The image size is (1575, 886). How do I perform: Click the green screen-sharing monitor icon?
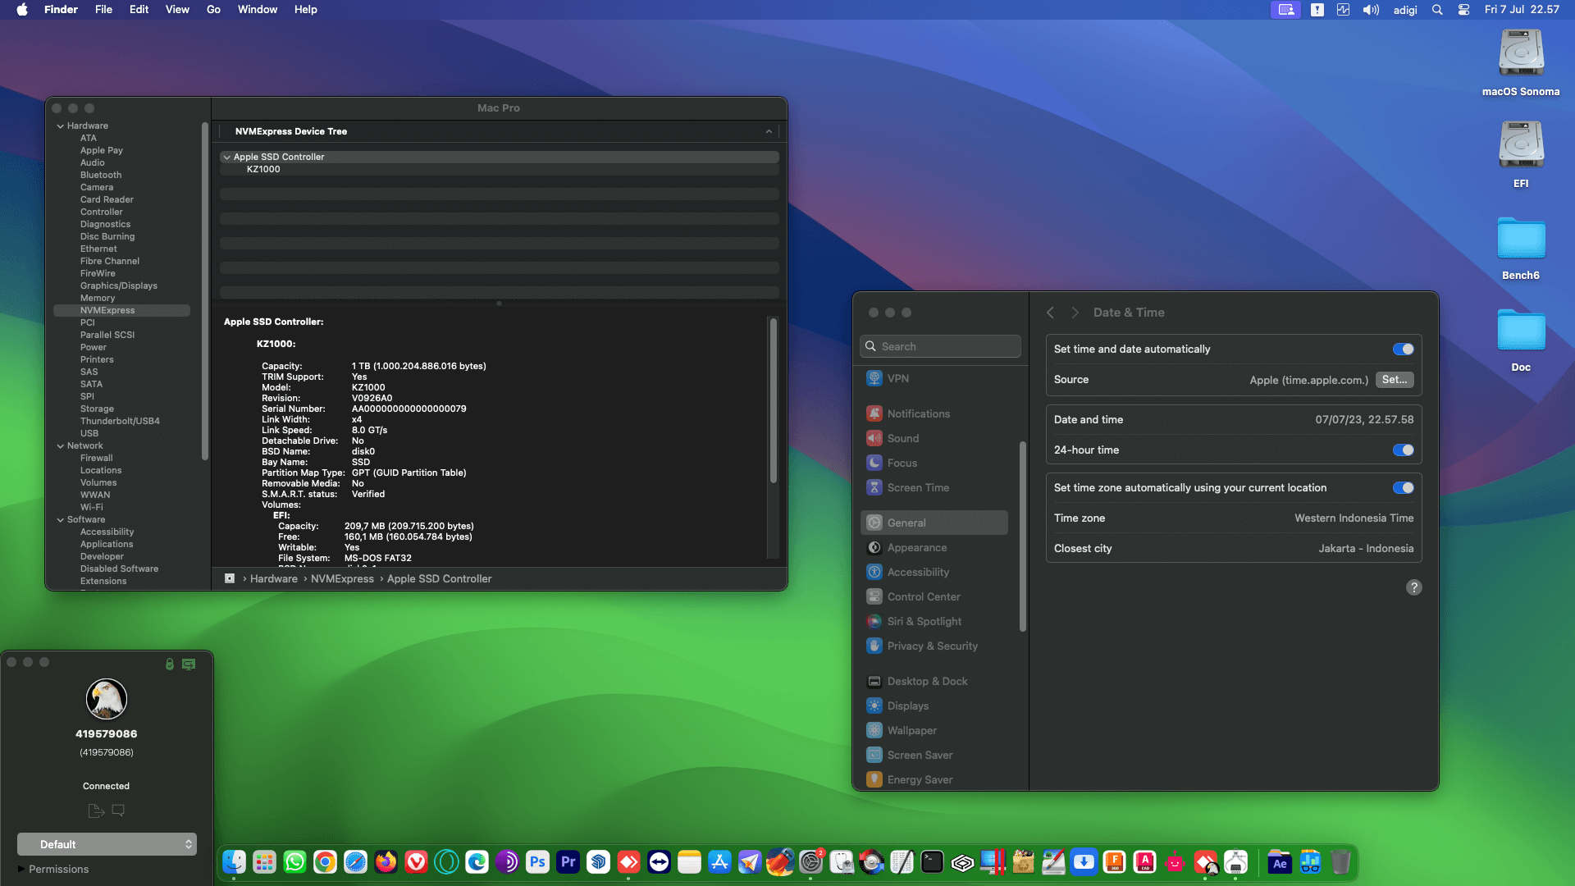[x=189, y=664]
